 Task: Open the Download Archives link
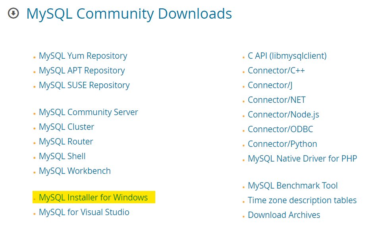(284, 215)
